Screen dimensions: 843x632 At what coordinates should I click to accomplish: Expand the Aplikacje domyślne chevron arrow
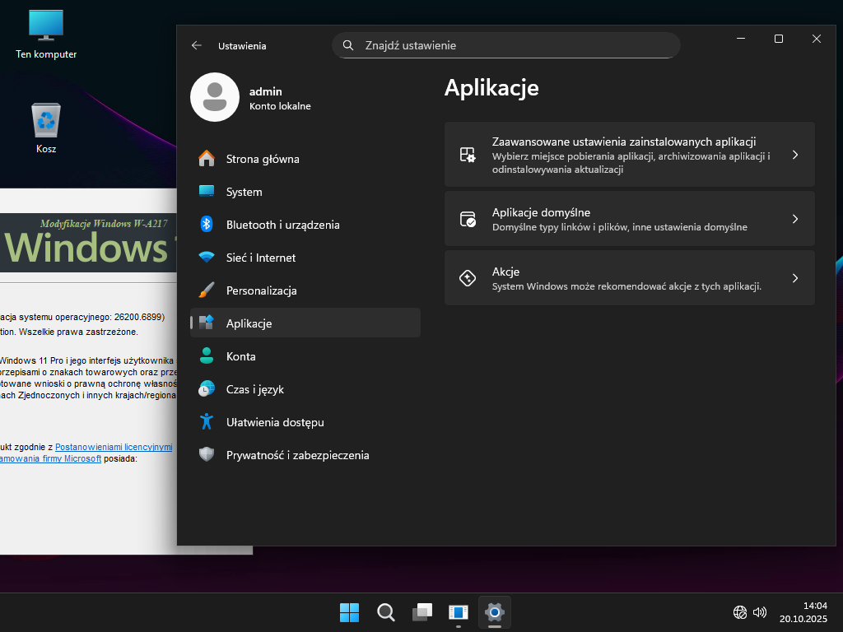tap(794, 219)
